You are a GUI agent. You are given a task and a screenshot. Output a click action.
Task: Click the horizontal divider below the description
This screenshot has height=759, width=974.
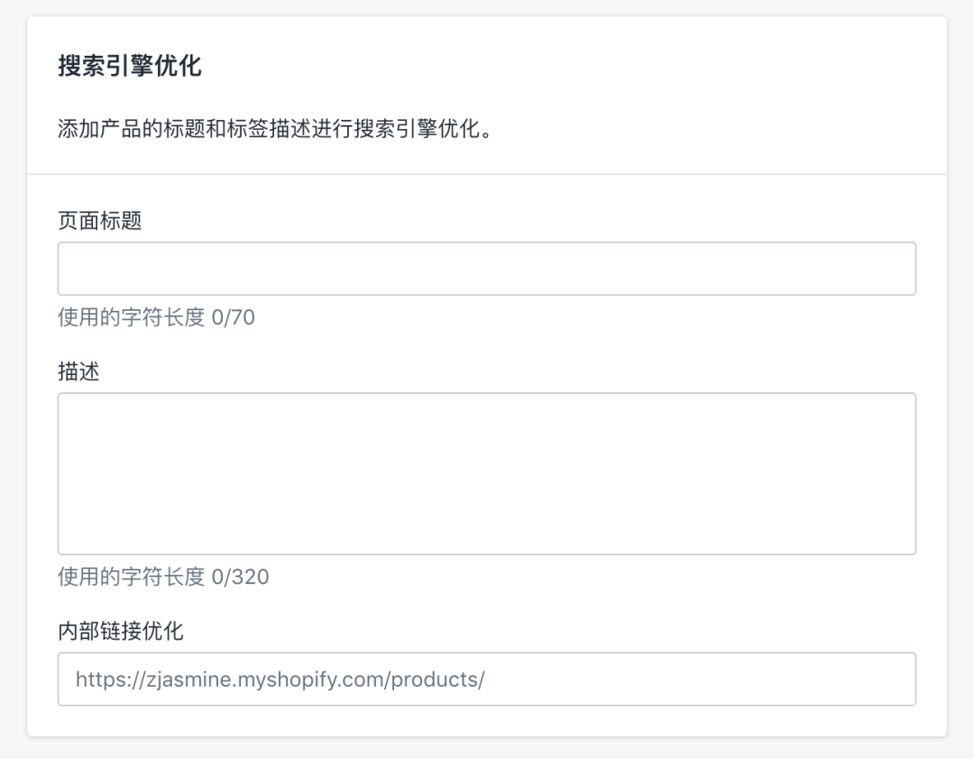486,174
